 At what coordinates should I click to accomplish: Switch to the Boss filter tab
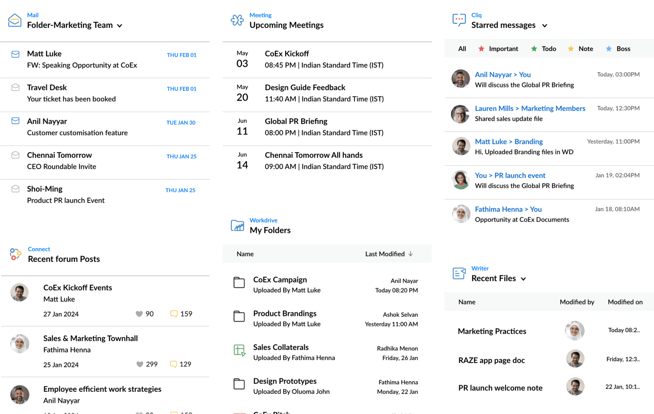(618, 48)
